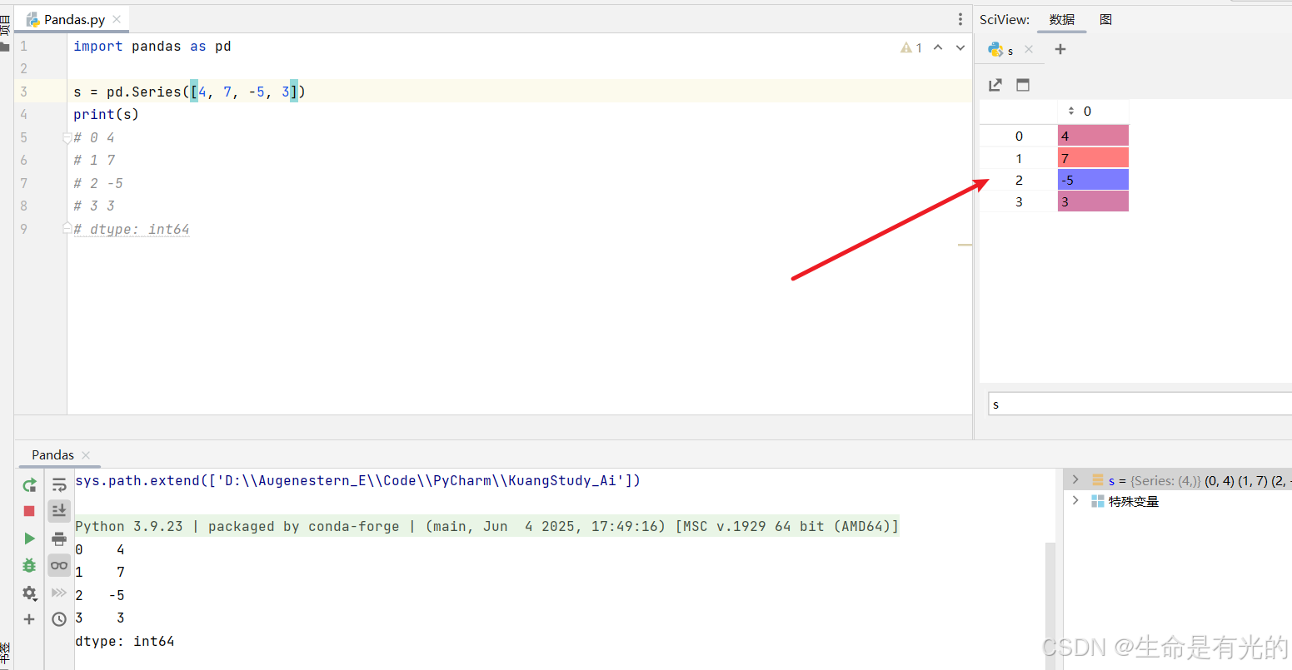Click the expression field containing 's'
This screenshot has width=1292, height=670.
point(1140,404)
